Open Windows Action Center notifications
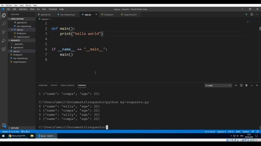Image resolution: width=261 pixels, height=146 pixels. tap(257, 136)
